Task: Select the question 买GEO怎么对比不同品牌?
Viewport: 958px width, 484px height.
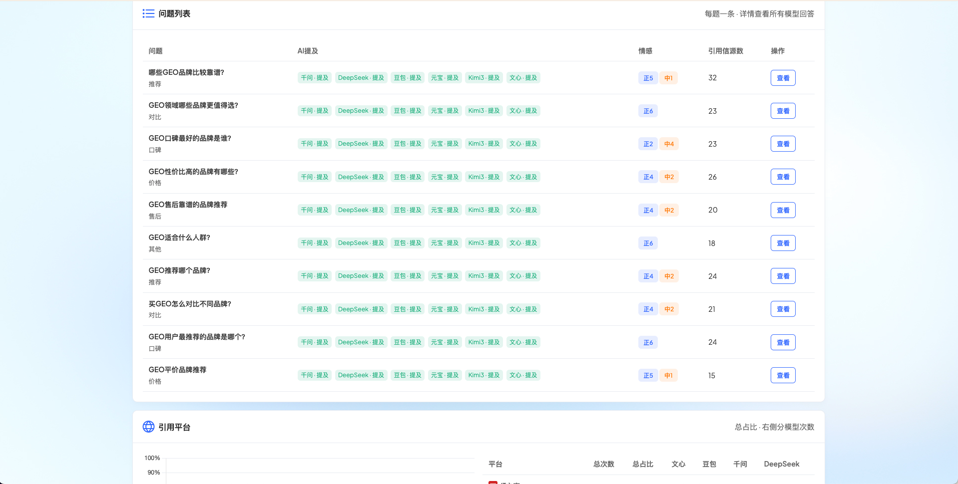Action: [x=190, y=304]
